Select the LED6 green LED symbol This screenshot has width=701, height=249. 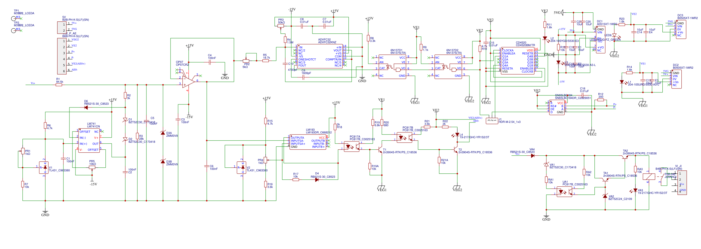[x=614, y=35]
